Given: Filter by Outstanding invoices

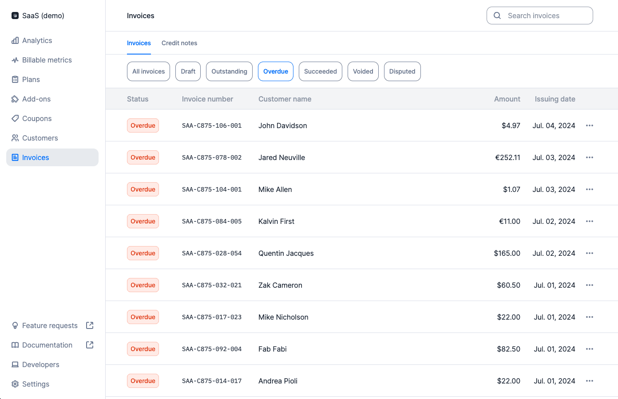Looking at the screenshot, I should 229,71.
